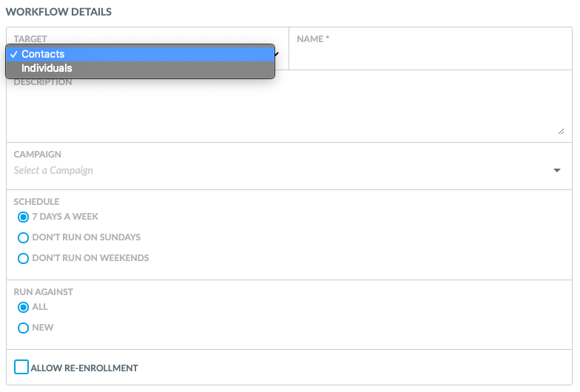Enable the Allow Re-enrollment checkbox
580x392 pixels.
tap(21, 367)
